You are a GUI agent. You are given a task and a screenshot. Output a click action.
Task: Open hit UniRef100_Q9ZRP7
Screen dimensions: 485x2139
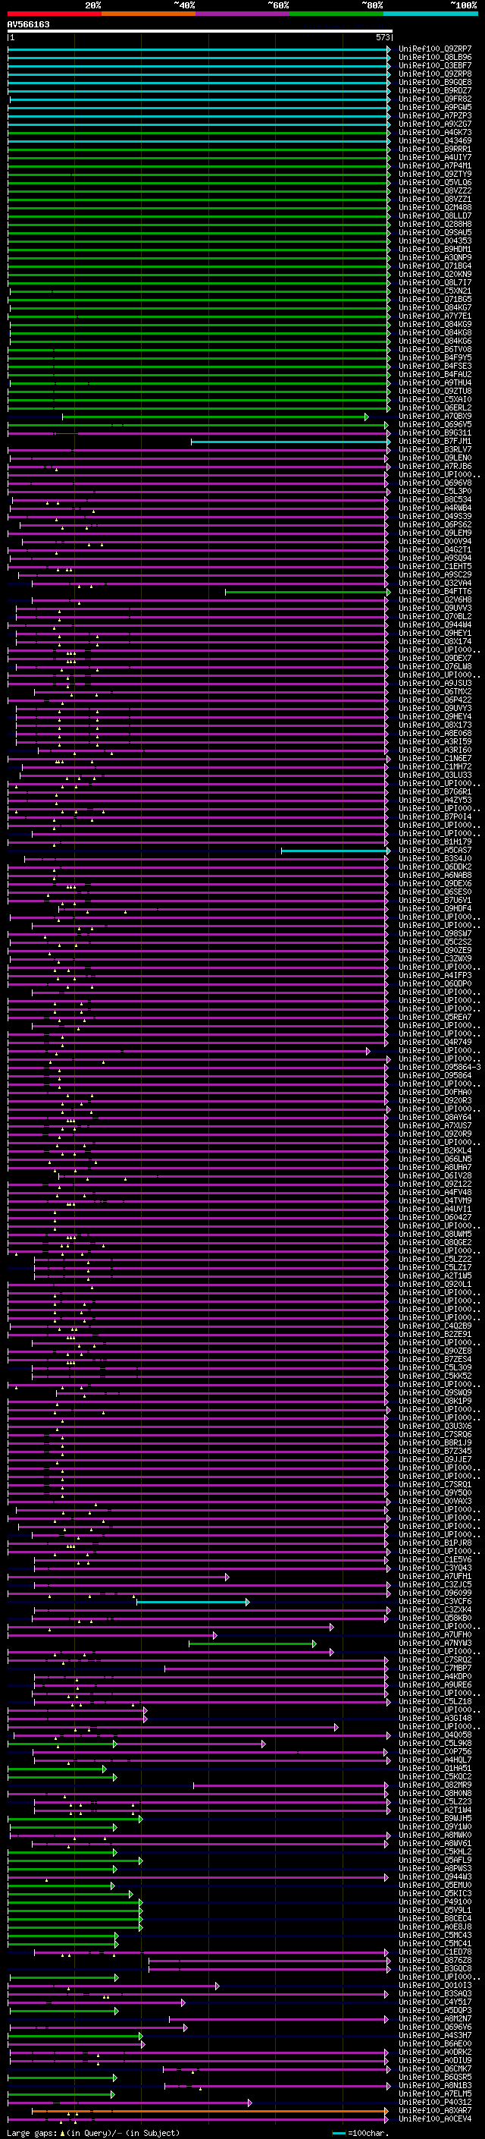(x=435, y=49)
